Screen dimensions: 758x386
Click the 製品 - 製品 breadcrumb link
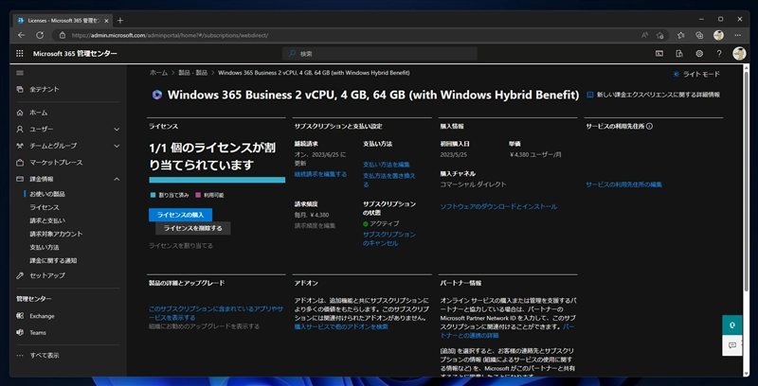click(x=193, y=73)
